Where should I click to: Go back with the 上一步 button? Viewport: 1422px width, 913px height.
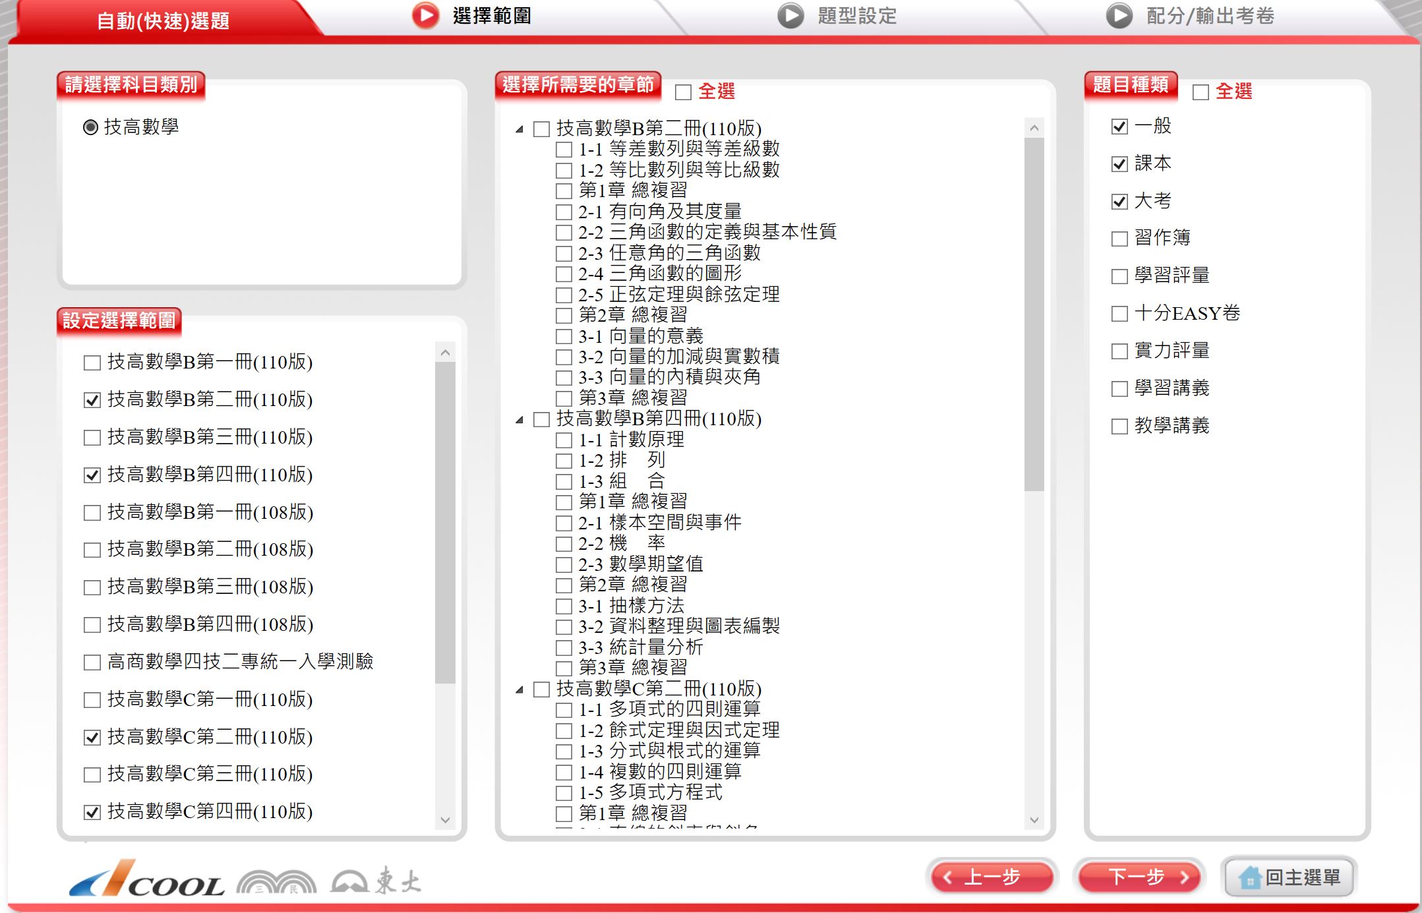point(992,877)
